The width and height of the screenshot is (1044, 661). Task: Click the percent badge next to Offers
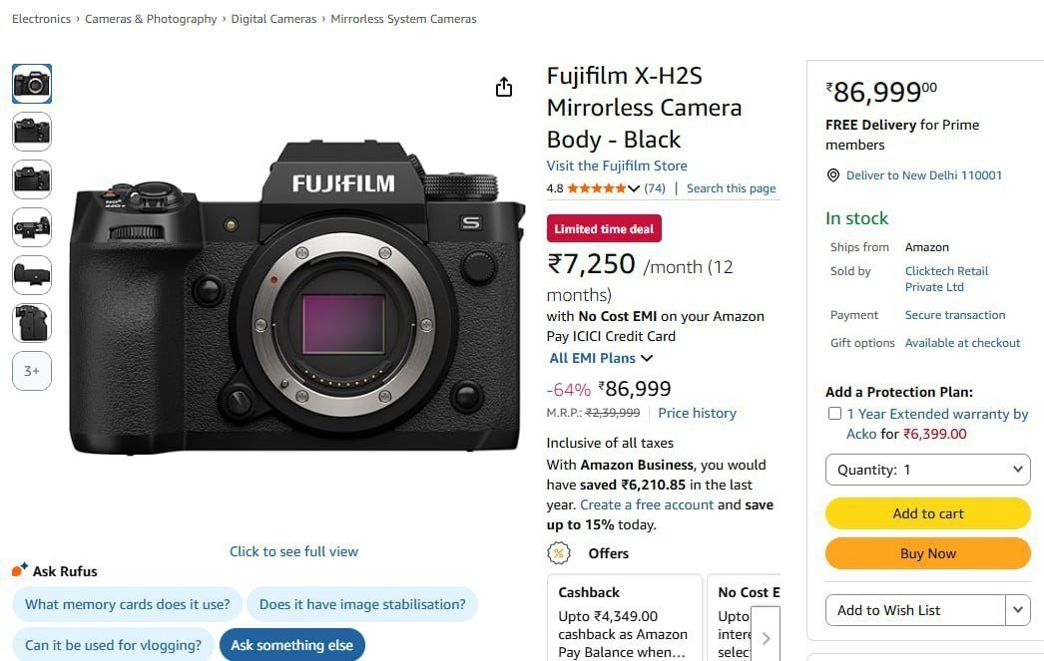(558, 553)
